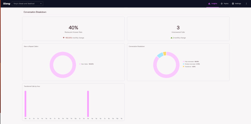This screenshot has width=251, height=124.
Task: Open the Settings gear icon
Action: 233,4
